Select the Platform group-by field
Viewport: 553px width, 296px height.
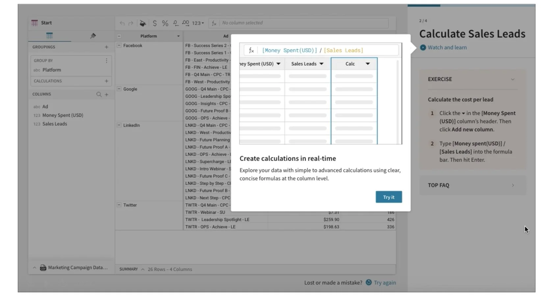[52, 70]
